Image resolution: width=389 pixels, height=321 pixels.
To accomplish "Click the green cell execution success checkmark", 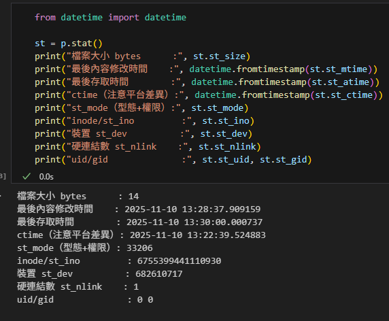I will 27,176.
